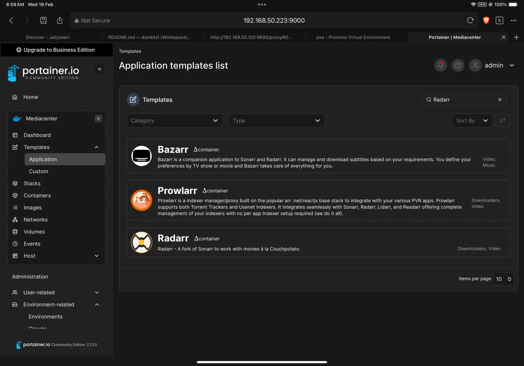This screenshot has width=524, height=366.
Task: Open the Type filter dropdown
Action: (276, 120)
